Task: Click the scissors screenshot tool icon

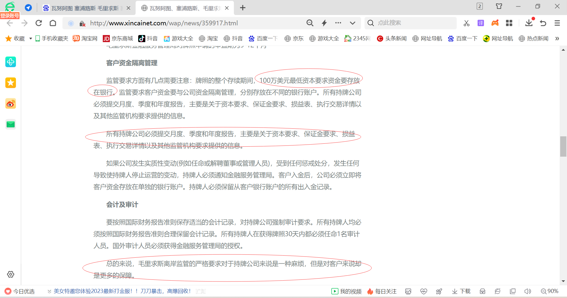Action: pyautogui.click(x=466, y=23)
